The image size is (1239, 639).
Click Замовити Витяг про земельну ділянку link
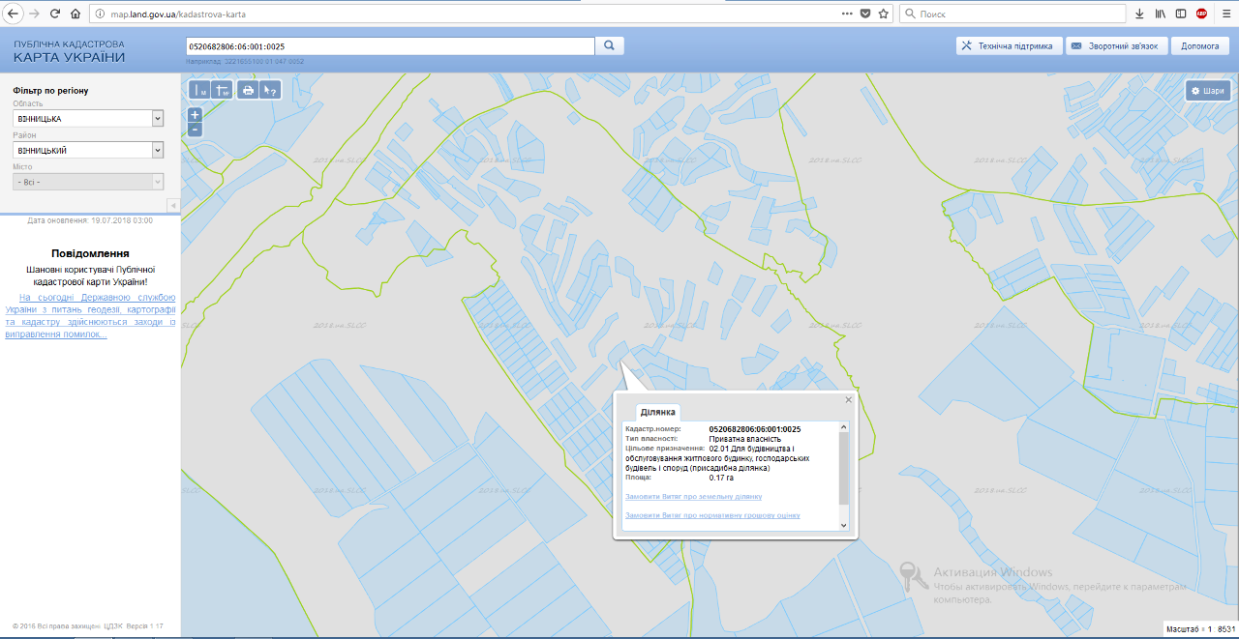click(693, 497)
